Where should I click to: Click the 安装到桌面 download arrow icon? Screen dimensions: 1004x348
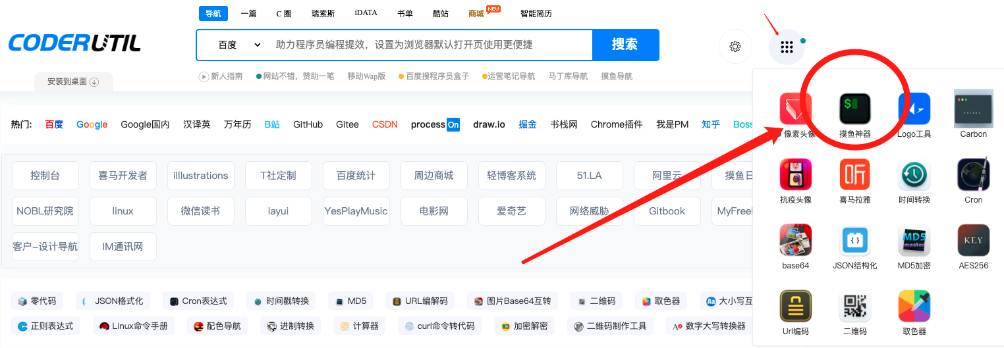point(94,82)
